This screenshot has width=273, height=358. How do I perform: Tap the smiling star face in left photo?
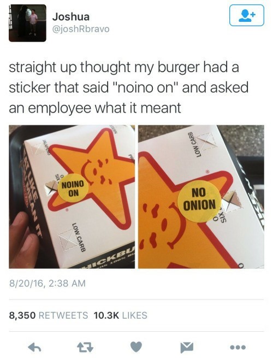(x=98, y=172)
